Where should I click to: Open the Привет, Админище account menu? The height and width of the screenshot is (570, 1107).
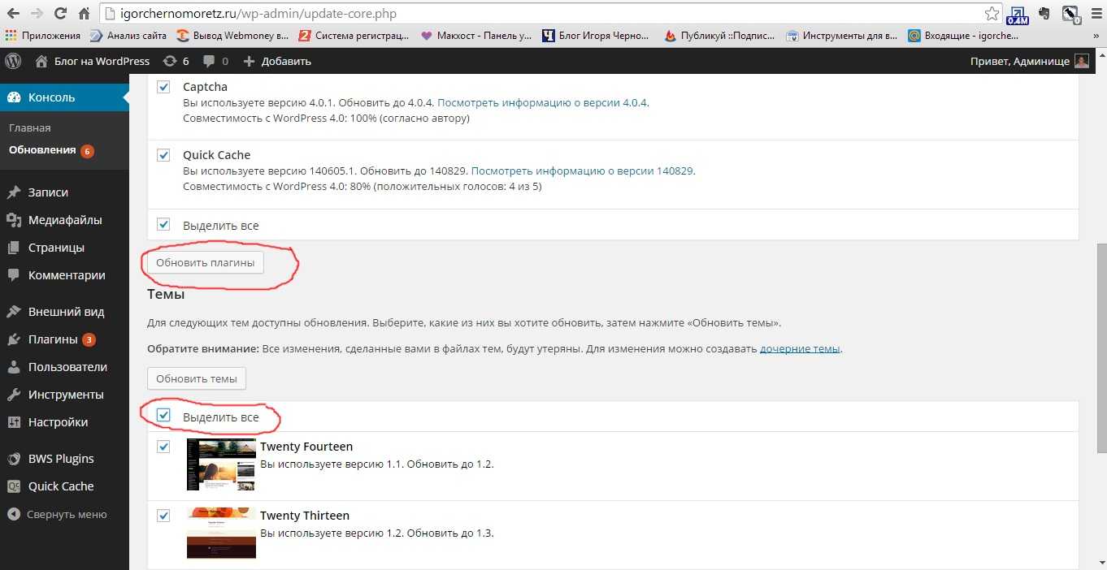pyautogui.click(x=1019, y=61)
